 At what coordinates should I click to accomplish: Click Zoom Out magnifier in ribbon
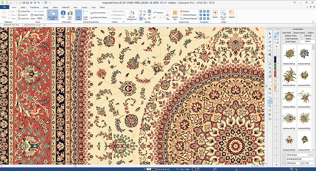click(24, 19)
